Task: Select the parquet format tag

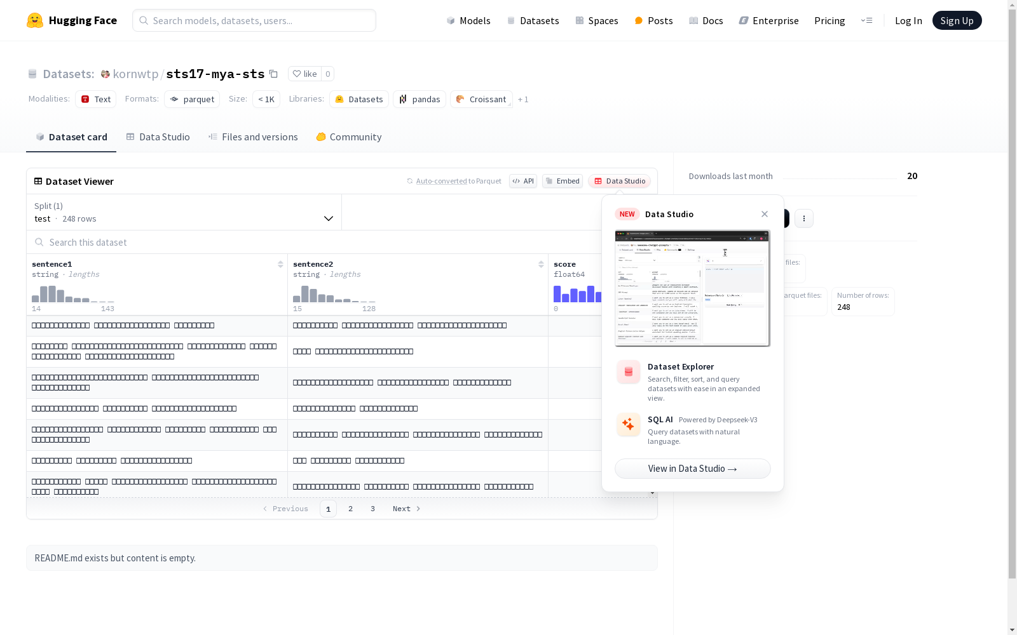Action: pos(192,99)
